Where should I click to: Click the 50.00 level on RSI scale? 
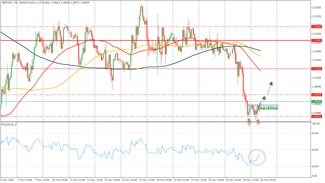315,150
